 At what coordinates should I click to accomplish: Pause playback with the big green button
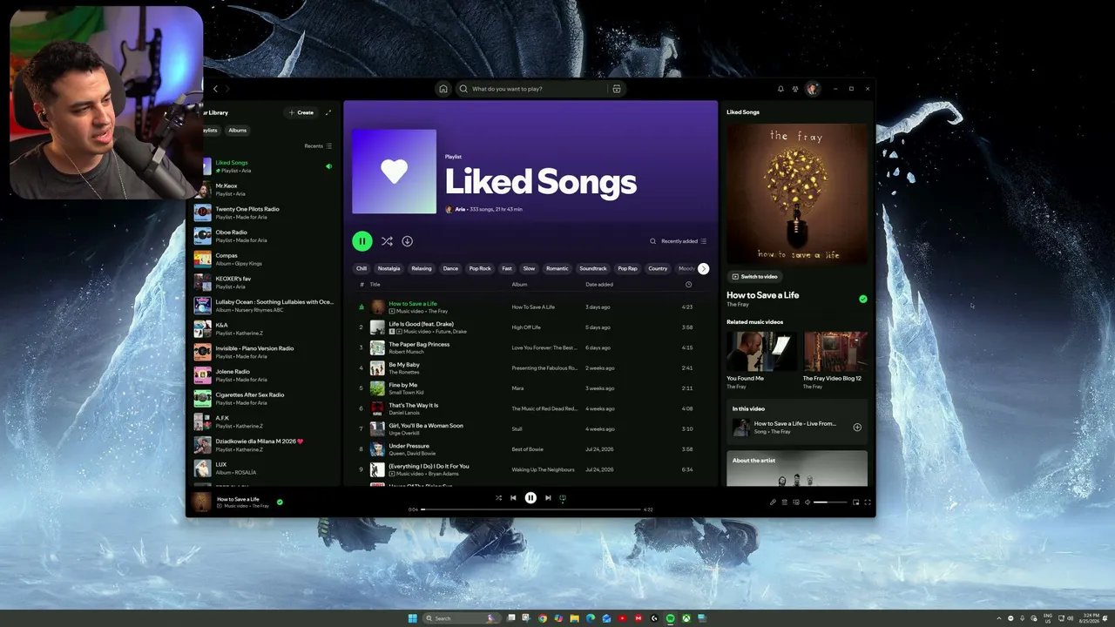(362, 241)
